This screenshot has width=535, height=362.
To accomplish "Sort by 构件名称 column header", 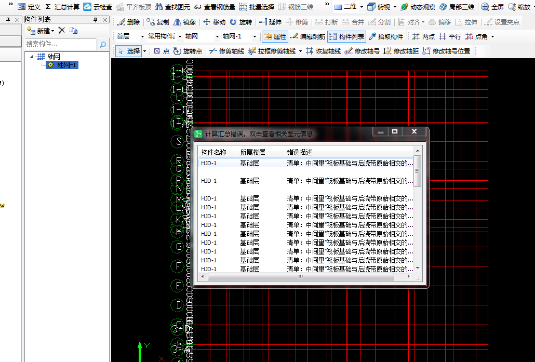I will pos(218,152).
